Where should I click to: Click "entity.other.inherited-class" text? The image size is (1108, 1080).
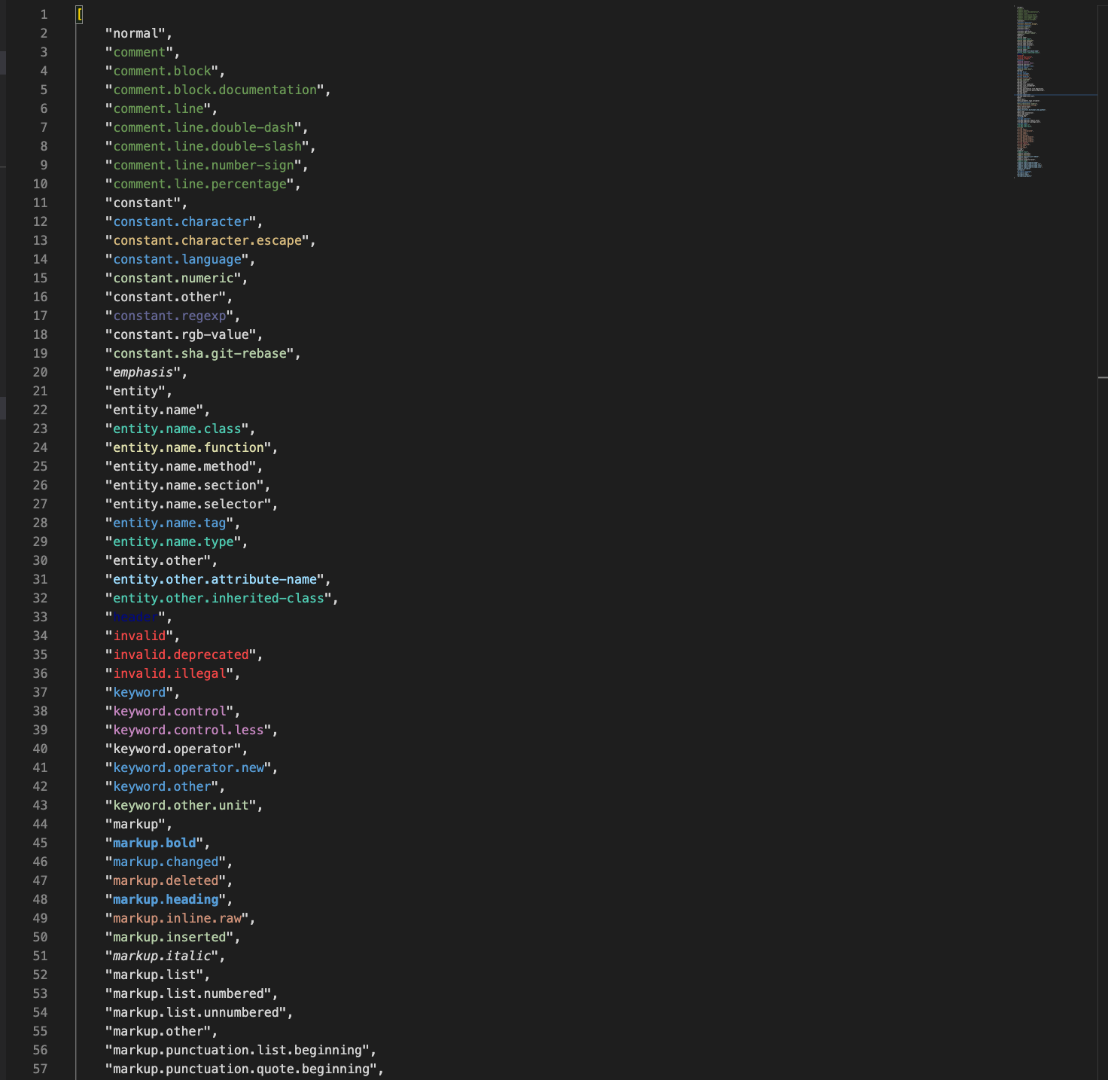click(x=218, y=598)
